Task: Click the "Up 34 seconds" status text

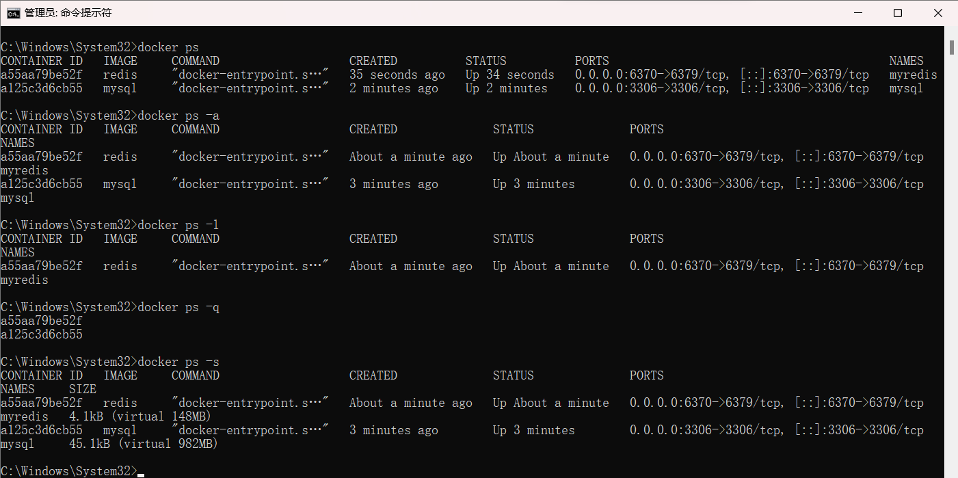Action: point(509,75)
